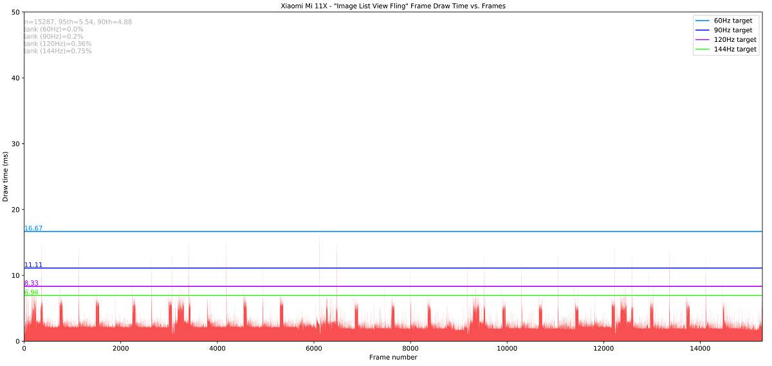Click the light blue 60Hz legend line sample

point(702,21)
